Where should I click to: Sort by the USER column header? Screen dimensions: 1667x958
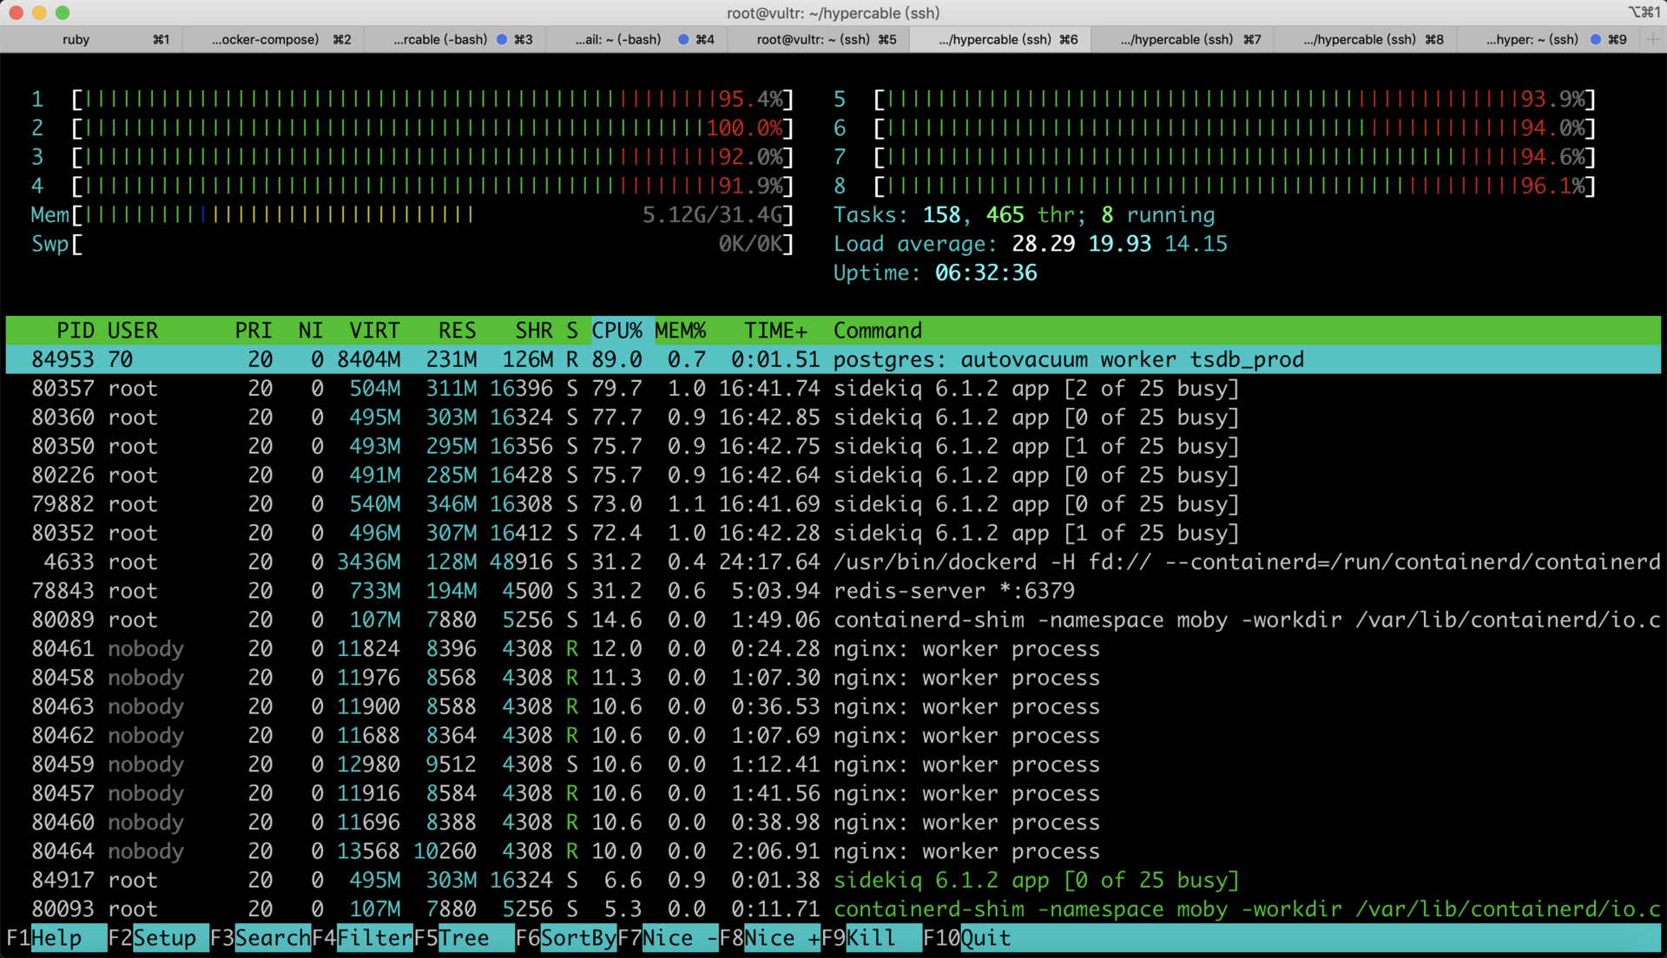coord(133,331)
